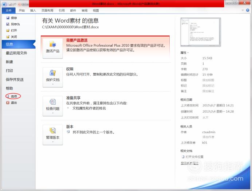Click the last modified by value k01
This screenshot has width=252, height=191.
point(205,143)
